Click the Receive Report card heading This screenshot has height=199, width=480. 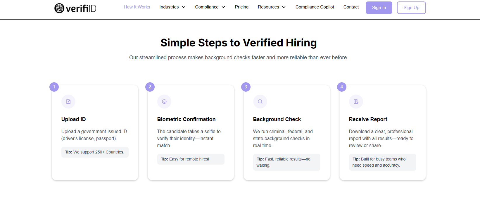pos(368,119)
